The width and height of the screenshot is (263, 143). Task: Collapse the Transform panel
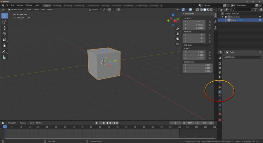click(x=189, y=14)
